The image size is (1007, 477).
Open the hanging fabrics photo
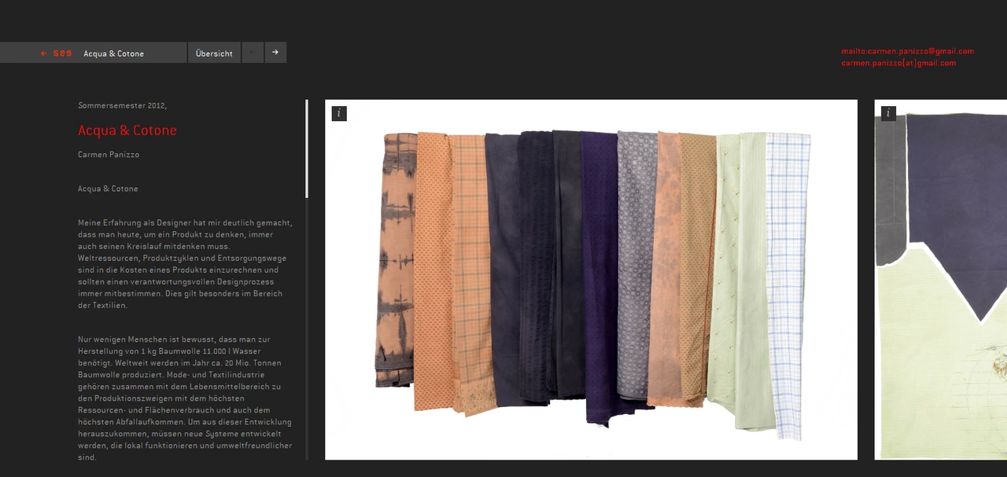coord(590,279)
